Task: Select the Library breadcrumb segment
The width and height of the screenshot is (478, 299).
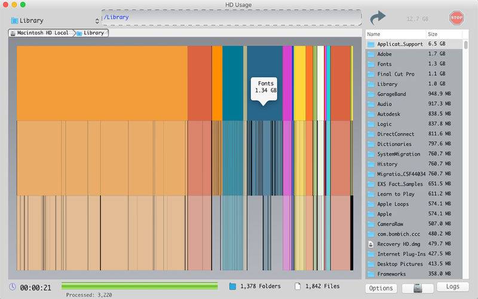Action: point(91,33)
